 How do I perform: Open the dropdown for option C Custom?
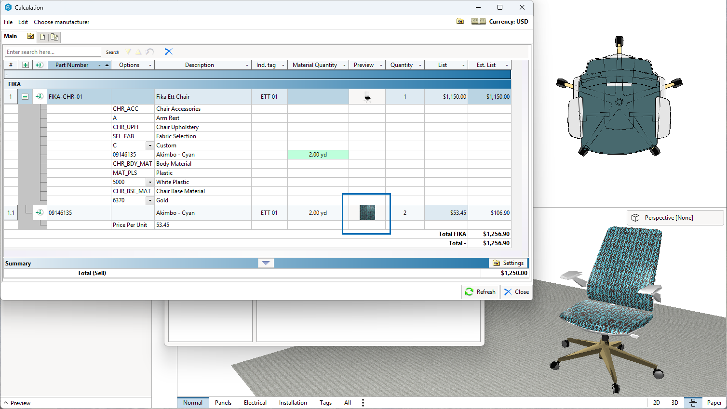[150, 145]
